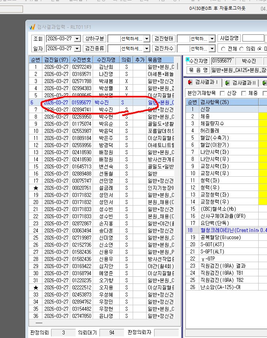267x338 pixels.
Task: Sort by the 수진번호 column header
Action: [82, 60]
